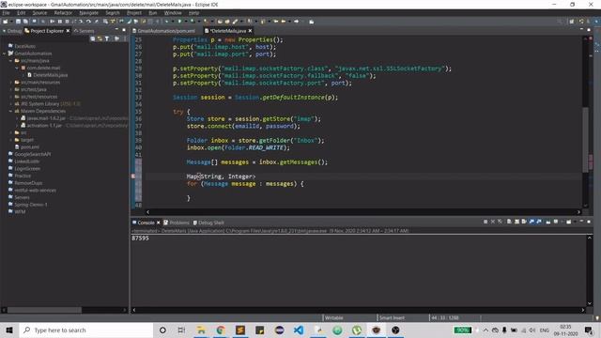The image size is (601, 338).
Task: Select DeleteMails.java in Project Explorer
Action: coord(50,75)
